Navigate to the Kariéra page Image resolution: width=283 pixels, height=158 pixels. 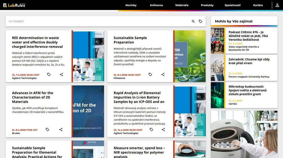pyautogui.click(x=258, y=5)
